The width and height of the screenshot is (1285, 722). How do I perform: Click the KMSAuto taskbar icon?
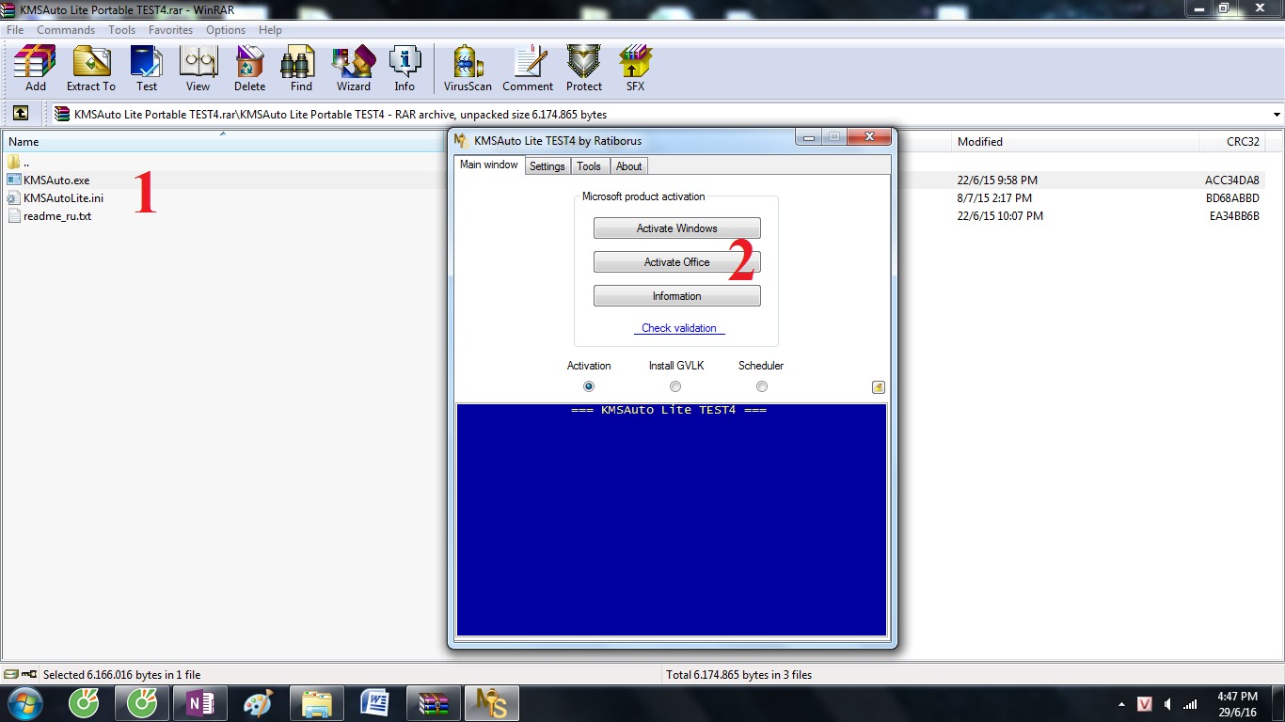point(492,703)
